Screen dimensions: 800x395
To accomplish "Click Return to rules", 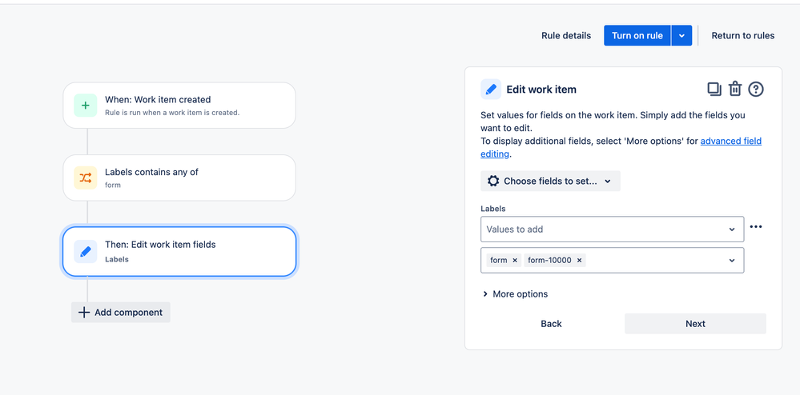I will coord(743,36).
